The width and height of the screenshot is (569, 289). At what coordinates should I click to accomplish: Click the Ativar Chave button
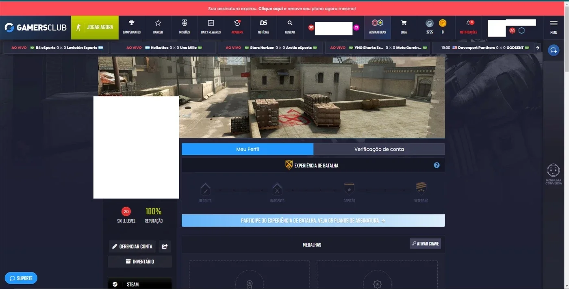[425, 243]
